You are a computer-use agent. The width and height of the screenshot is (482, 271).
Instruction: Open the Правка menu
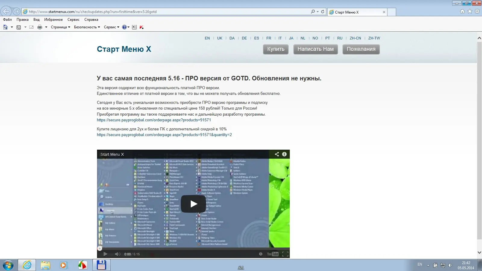(x=23, y=20)
